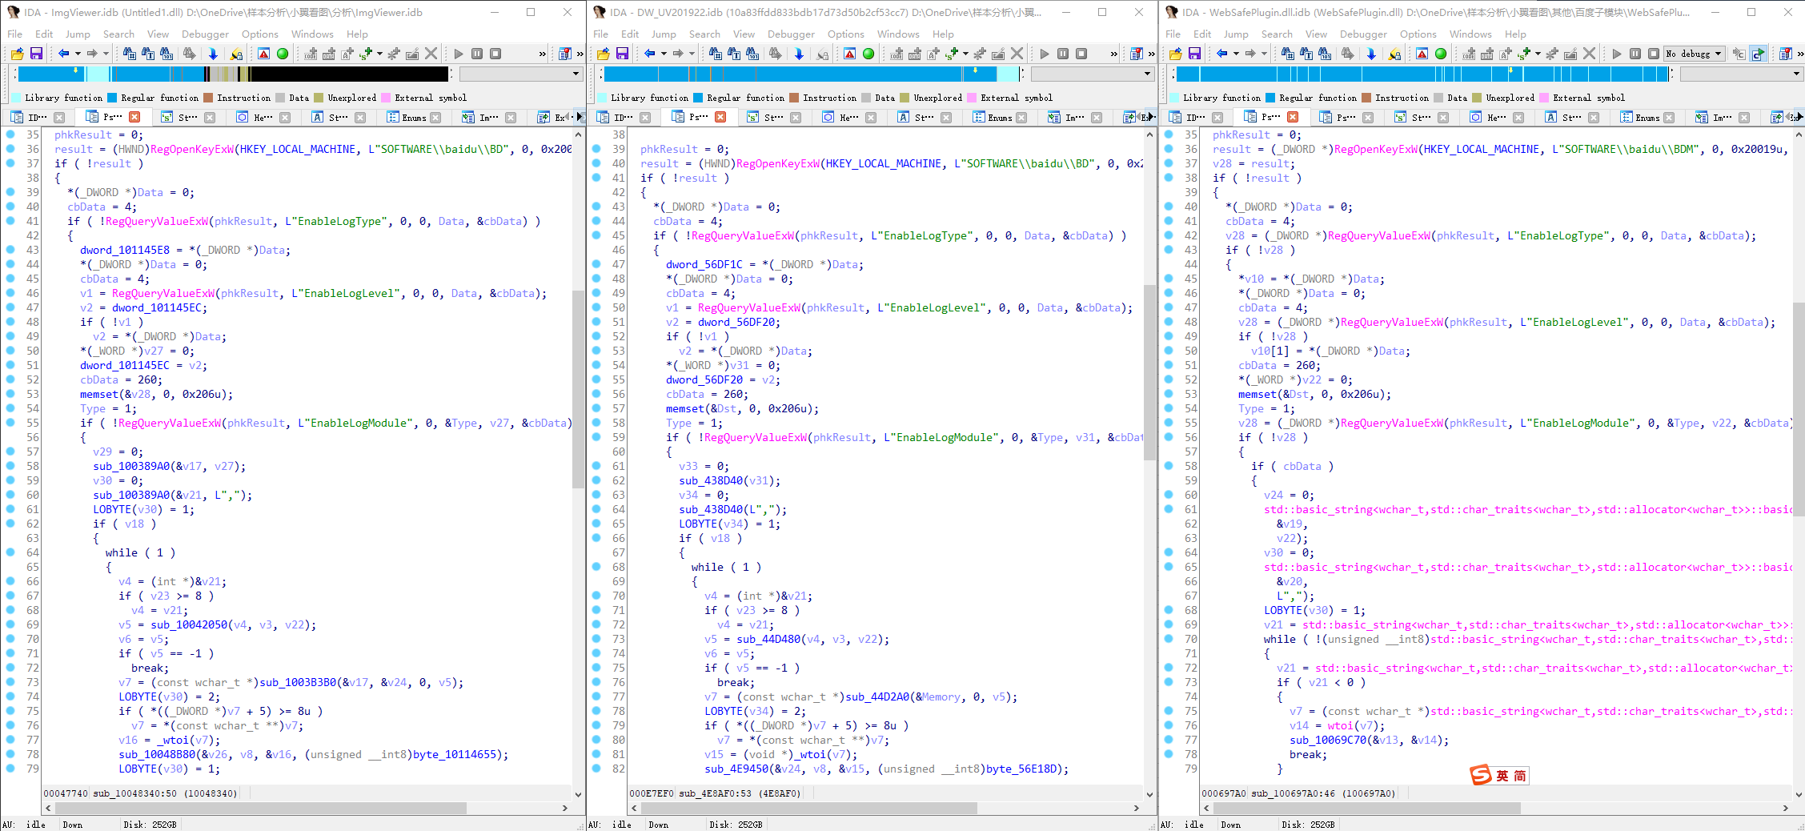This screenshot has width=1805, height=831.
Task: Toggle Sogou input 英 language mode
Action: (x=1502, y=776)
